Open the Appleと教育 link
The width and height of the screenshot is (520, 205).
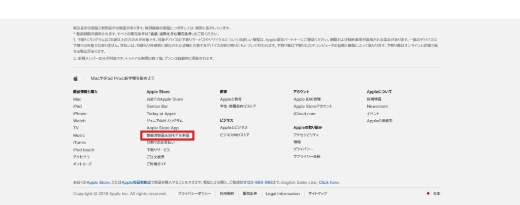click(x=231, y=99)
